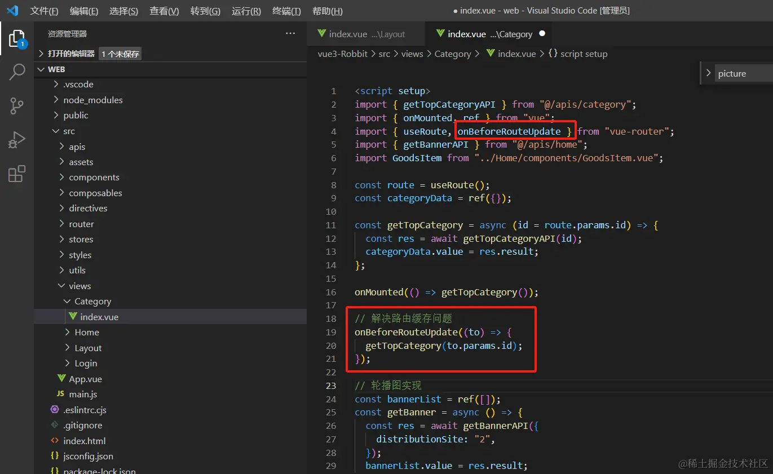Screen dimensions: 773x474
Task: Click views breadcrumb segment
Action: (412, 54)
